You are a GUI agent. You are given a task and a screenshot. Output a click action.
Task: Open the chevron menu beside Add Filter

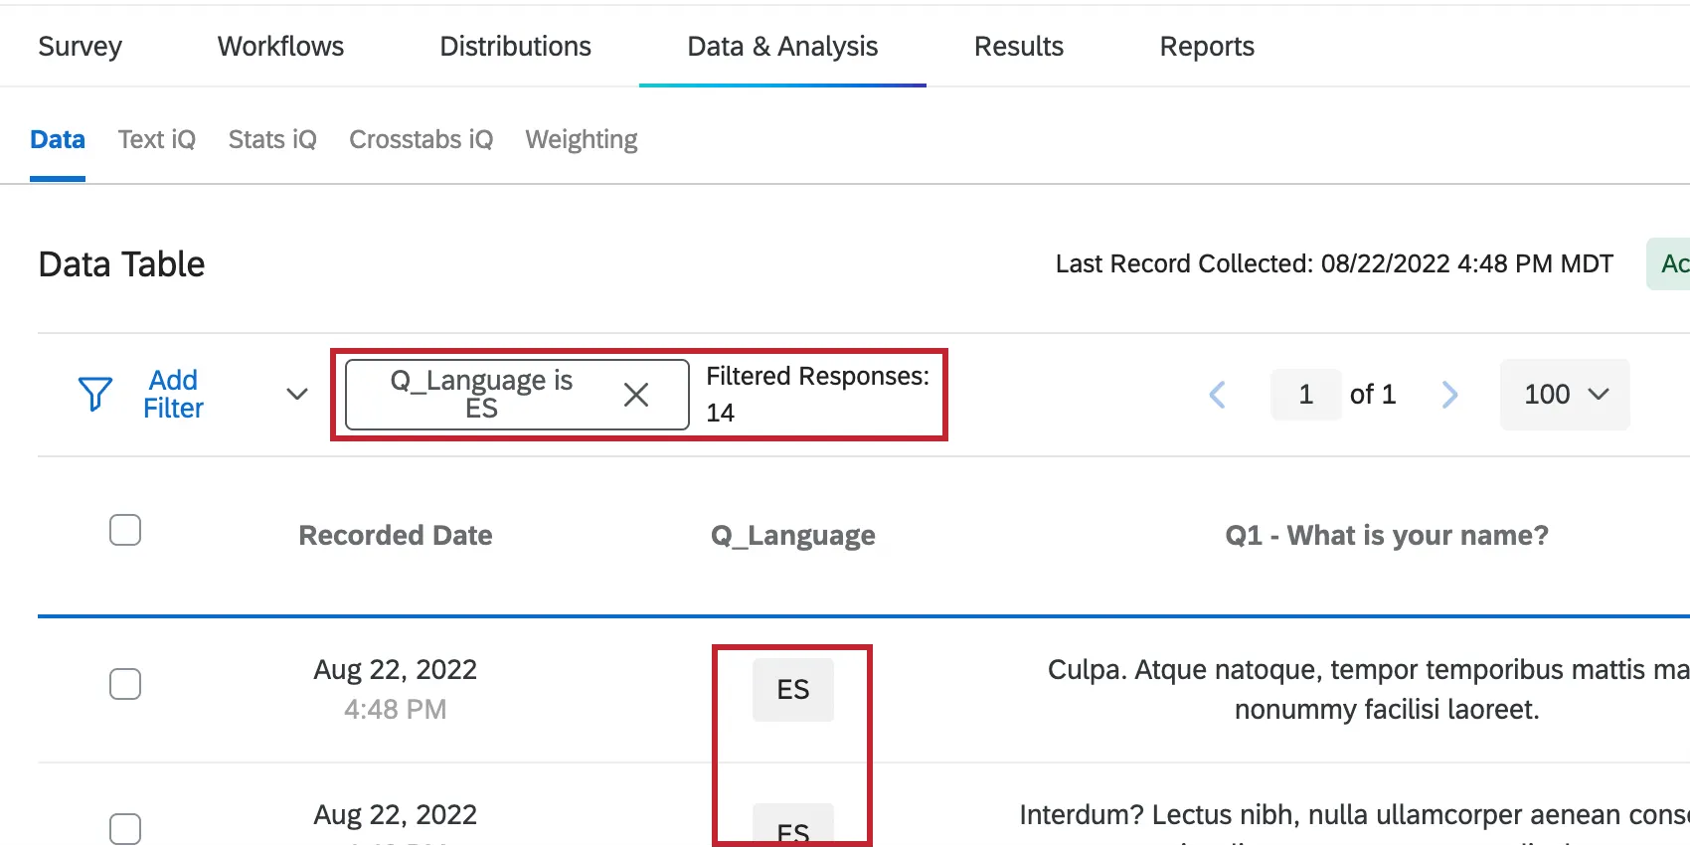coord(295,394)
